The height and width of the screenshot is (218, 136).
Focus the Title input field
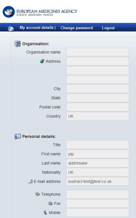[98, 145]
